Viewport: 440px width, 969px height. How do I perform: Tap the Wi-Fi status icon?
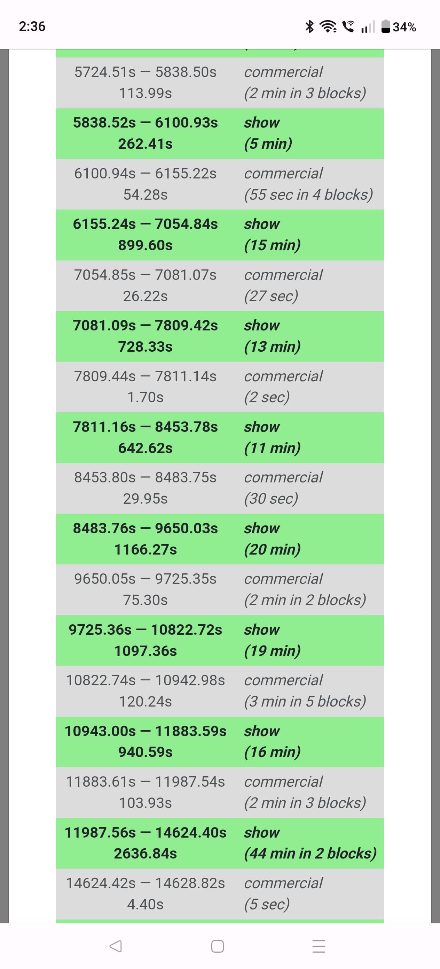pyautogui.click(x=328, y=26)
